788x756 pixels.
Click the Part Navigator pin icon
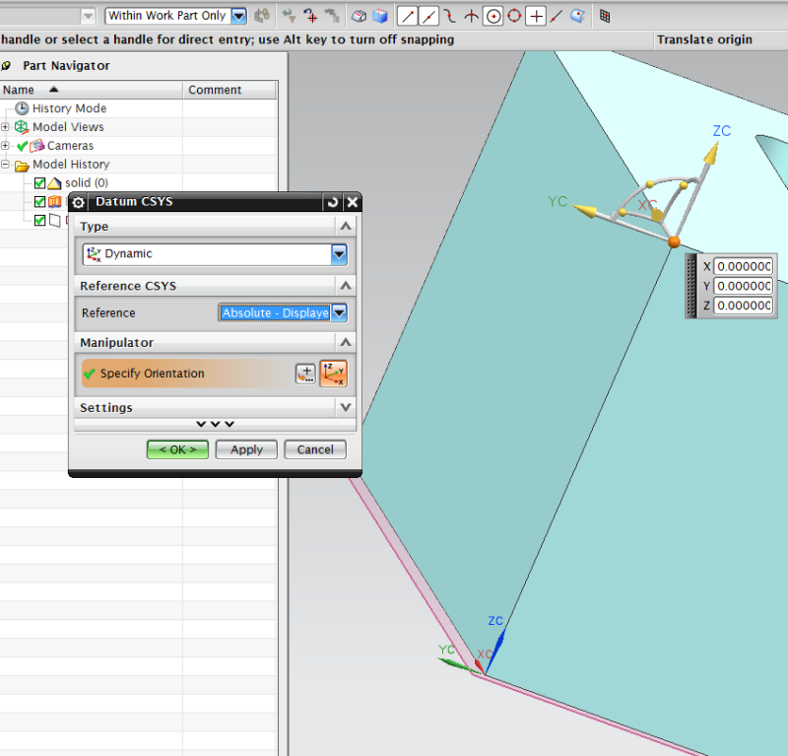[6, 66]
